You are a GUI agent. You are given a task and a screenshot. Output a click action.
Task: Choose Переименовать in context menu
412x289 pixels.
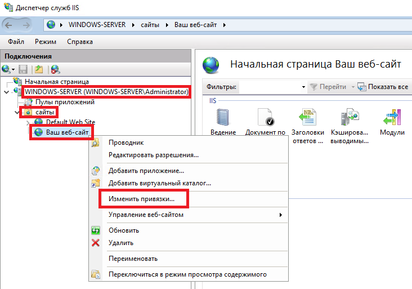(189, 259)
